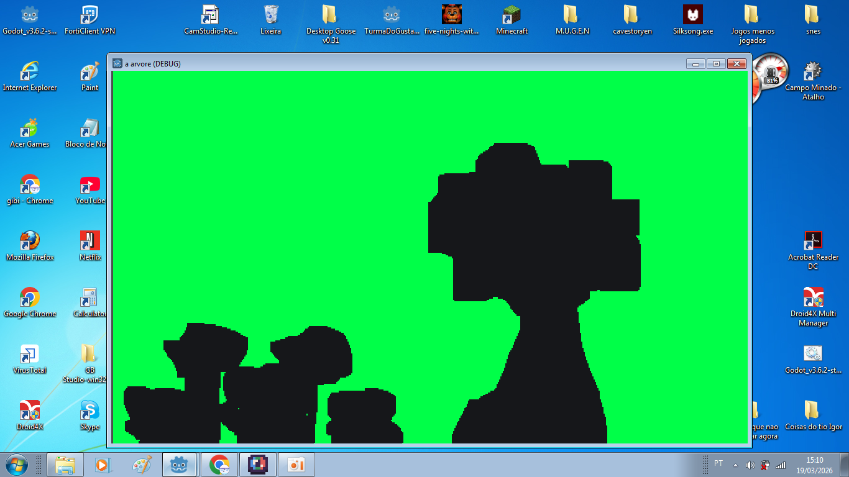Click the Show desktop button
The height and width of the screenshot is (477, 849).
pyautogui.click(x=845, y=465)
